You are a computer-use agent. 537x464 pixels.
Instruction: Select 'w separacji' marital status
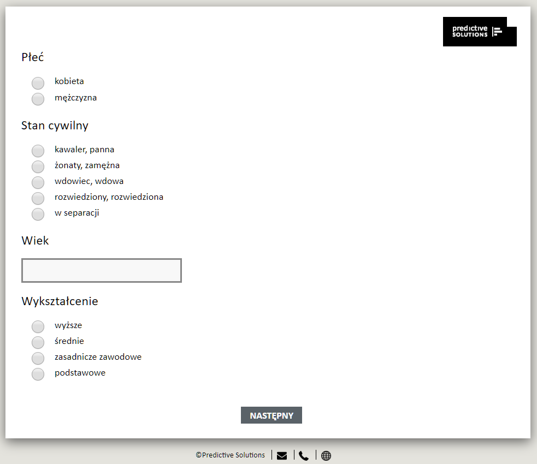click(x=38, y=214)
